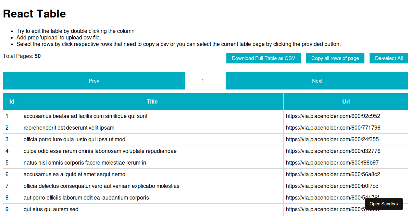
Task: Click Id cell 8 in the table
Action: (x=12, y=198)
